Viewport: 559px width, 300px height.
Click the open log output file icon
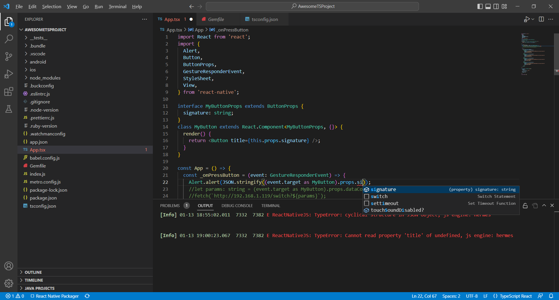point(535,206)
